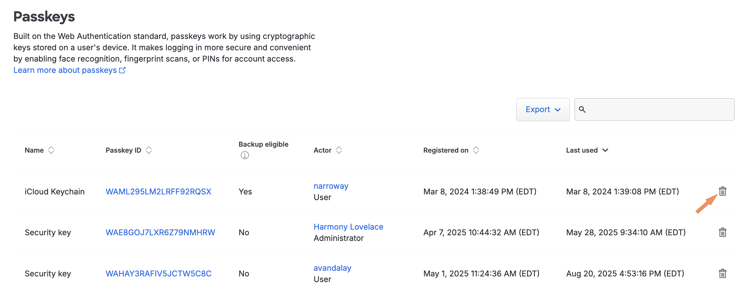This screenshot has height=283, width=739.
Task: Toggle Last used sort direction chevron
Action: [605, 150]
